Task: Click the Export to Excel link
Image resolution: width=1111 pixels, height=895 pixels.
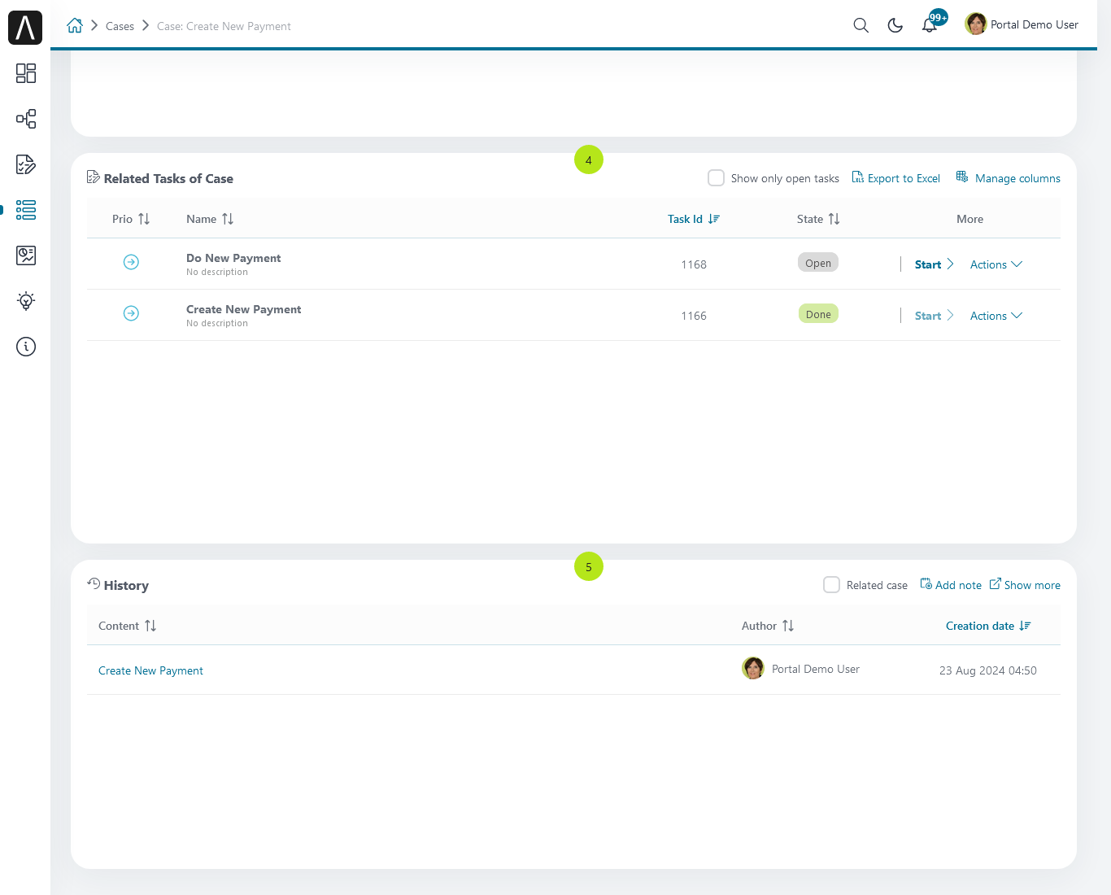Action: pos(895,178)
